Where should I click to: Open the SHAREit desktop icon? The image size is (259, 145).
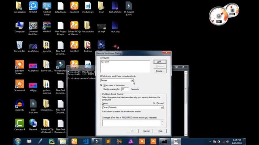(x=33, y=7)
